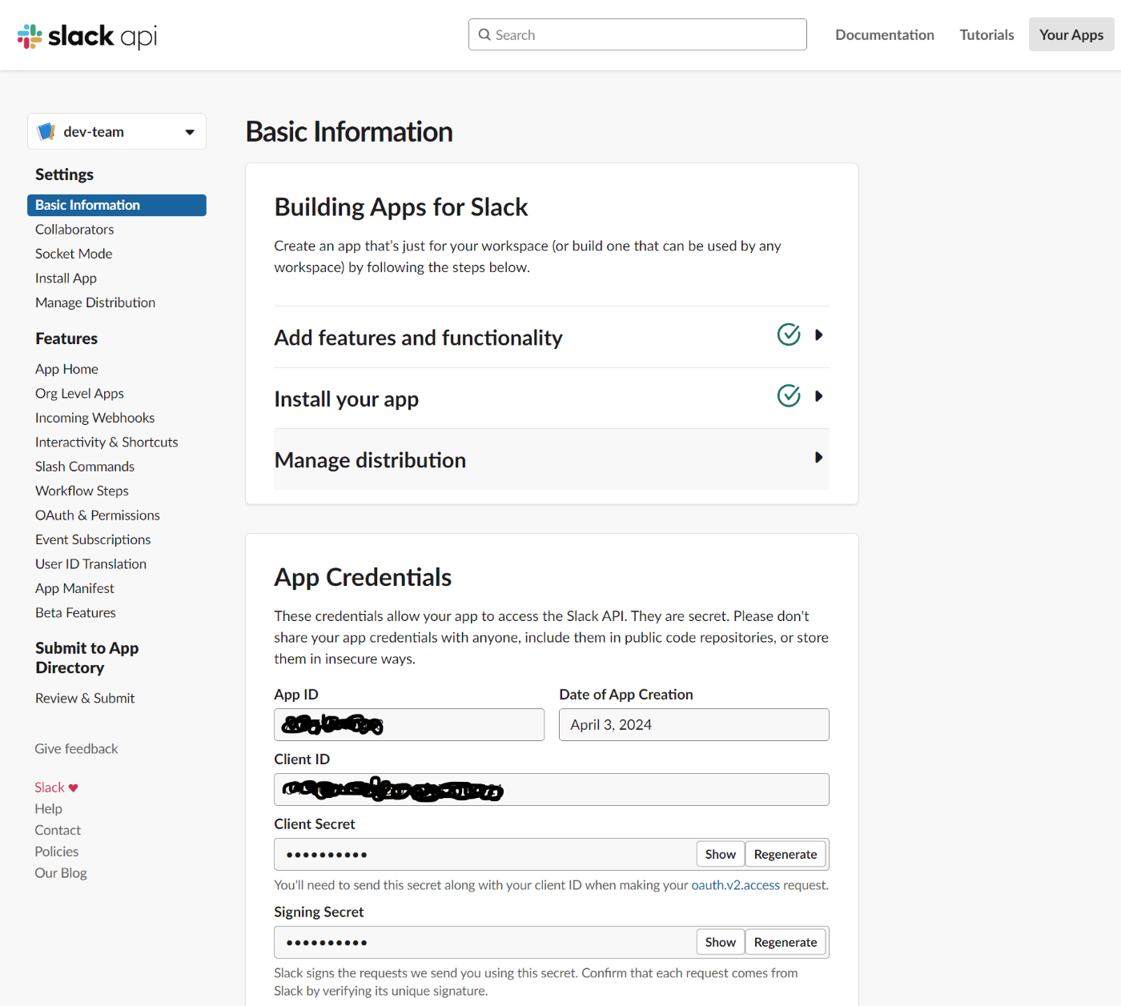Open sidebar Manage Distribution link

(x=95, y=303)
